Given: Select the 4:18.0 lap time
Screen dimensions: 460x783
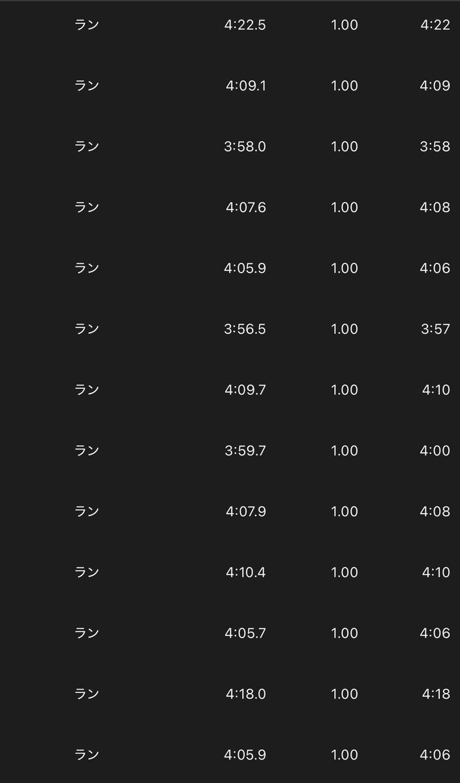Looking at the screenshot, I should (x=246, y=694).
